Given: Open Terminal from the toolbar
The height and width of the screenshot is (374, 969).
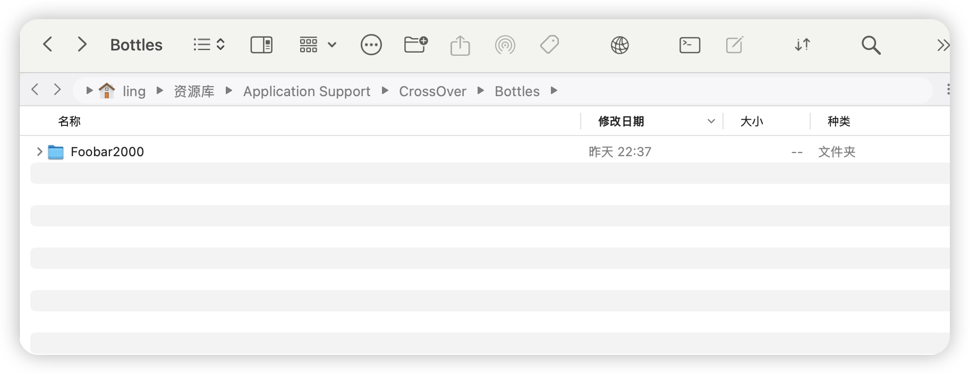Looking at the screenshot, I should coord(690,45).
